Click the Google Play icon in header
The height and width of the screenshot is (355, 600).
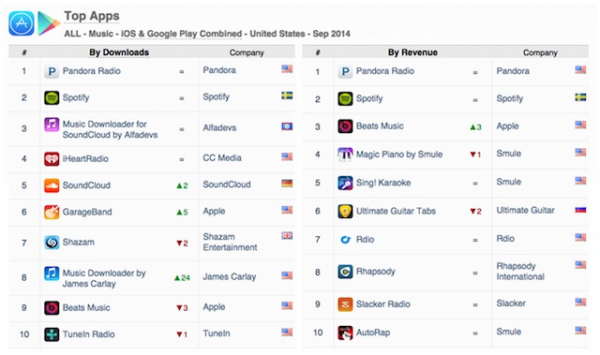pyautogui.click(x=49, y=23)
